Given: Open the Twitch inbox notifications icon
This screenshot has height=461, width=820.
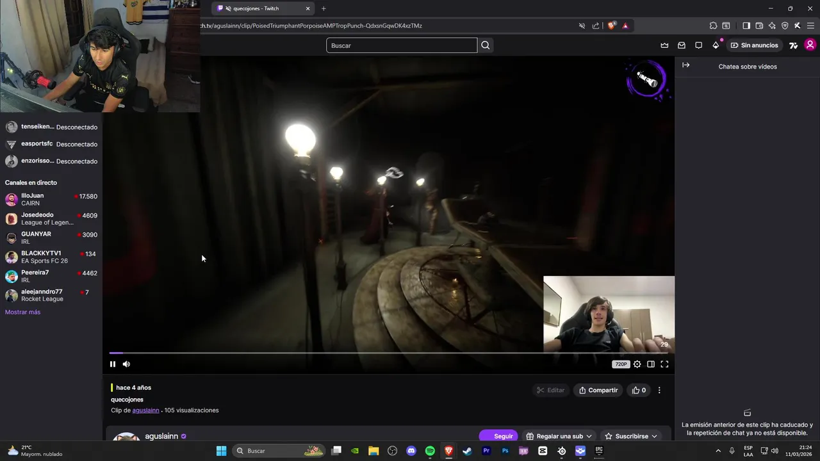Looking at the screenshot, I should (682, 45).
